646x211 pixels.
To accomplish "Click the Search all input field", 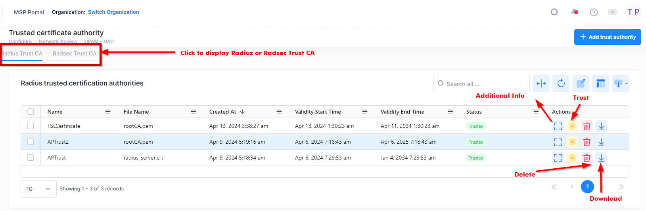I will click(484, 84).
